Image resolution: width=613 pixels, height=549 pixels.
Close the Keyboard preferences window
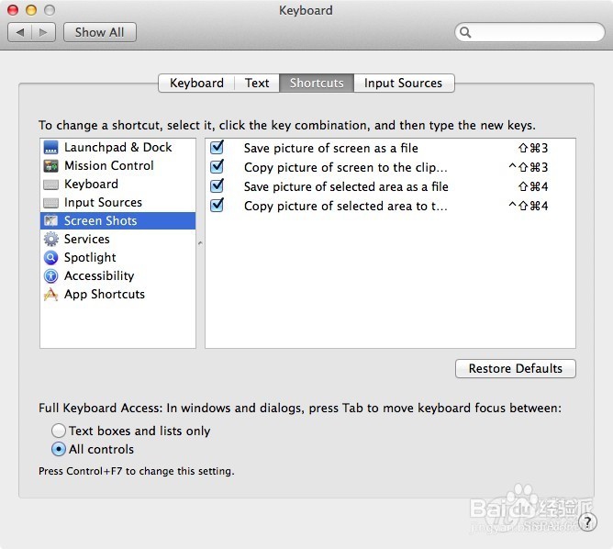click(13, 10)
